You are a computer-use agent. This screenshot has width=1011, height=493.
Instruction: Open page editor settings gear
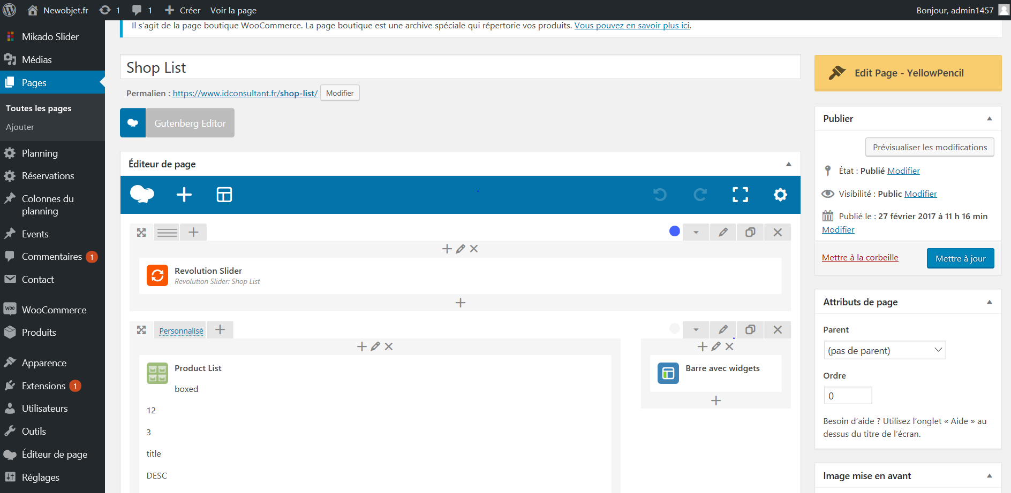point(780,195)
